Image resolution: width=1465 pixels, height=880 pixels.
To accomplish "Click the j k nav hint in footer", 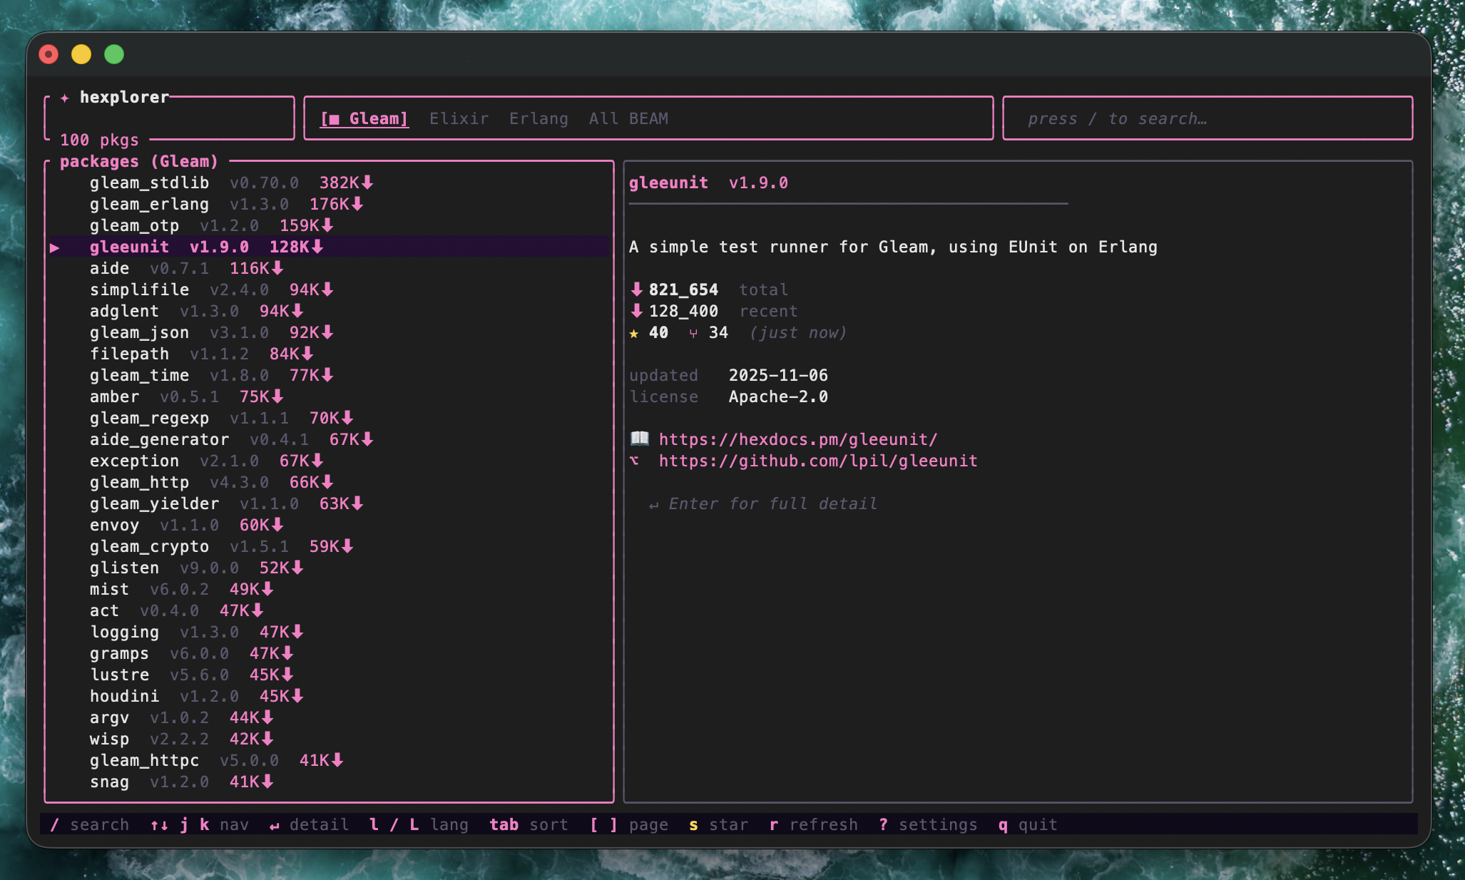I will point(200,824).
